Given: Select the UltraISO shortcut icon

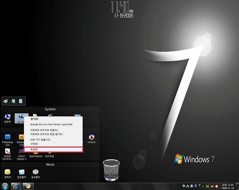Looking at the screenshot, I should coord(92,139).
